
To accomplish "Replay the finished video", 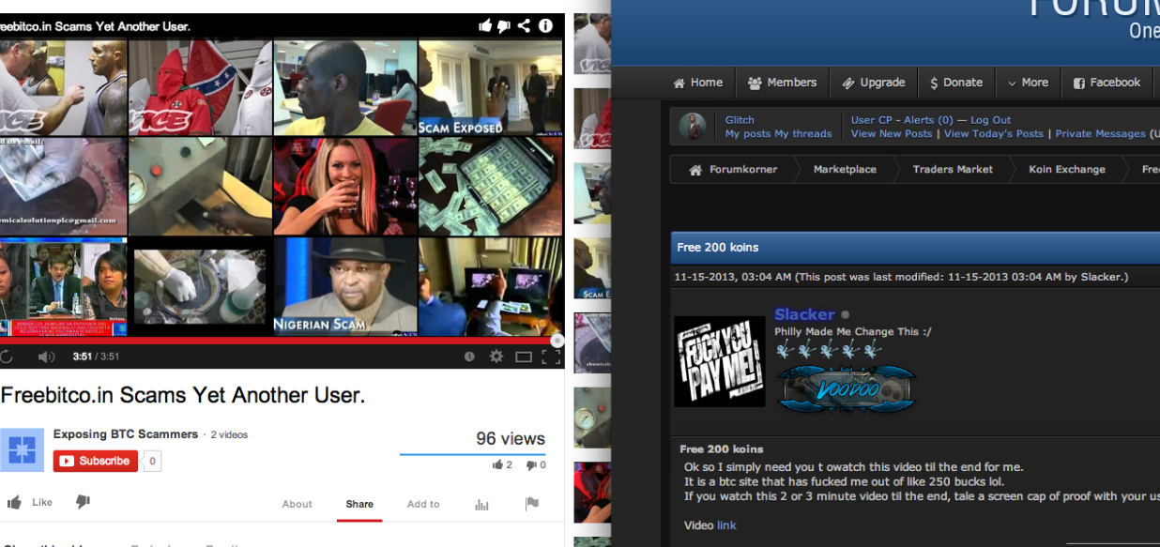I will coord(7,357).
